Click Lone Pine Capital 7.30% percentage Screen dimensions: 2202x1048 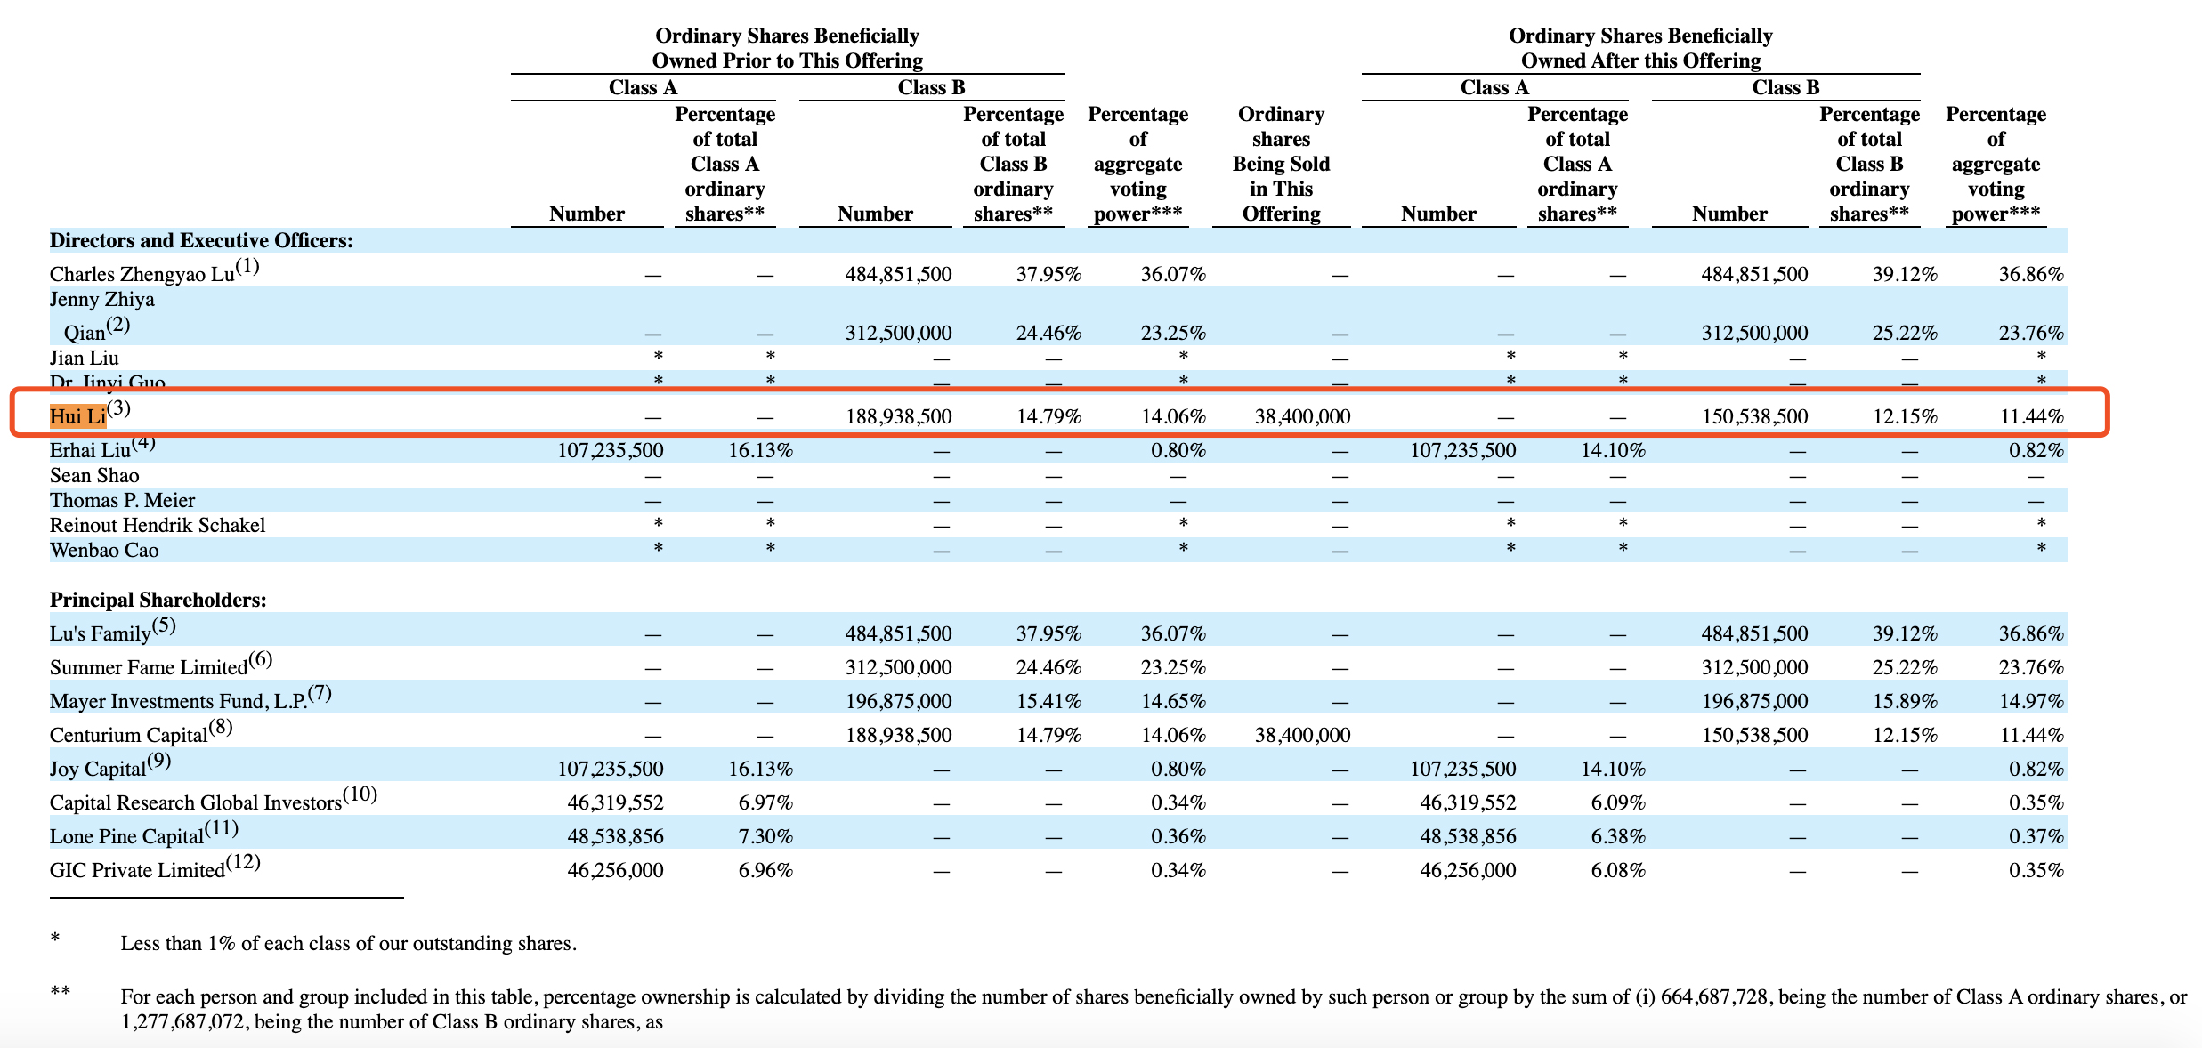coord(765,836)
